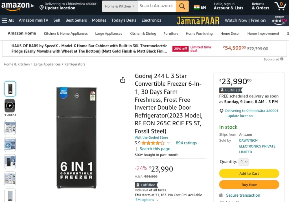Click the product share icon
Viewport: 289px width, 202px height.
point(122,80)
